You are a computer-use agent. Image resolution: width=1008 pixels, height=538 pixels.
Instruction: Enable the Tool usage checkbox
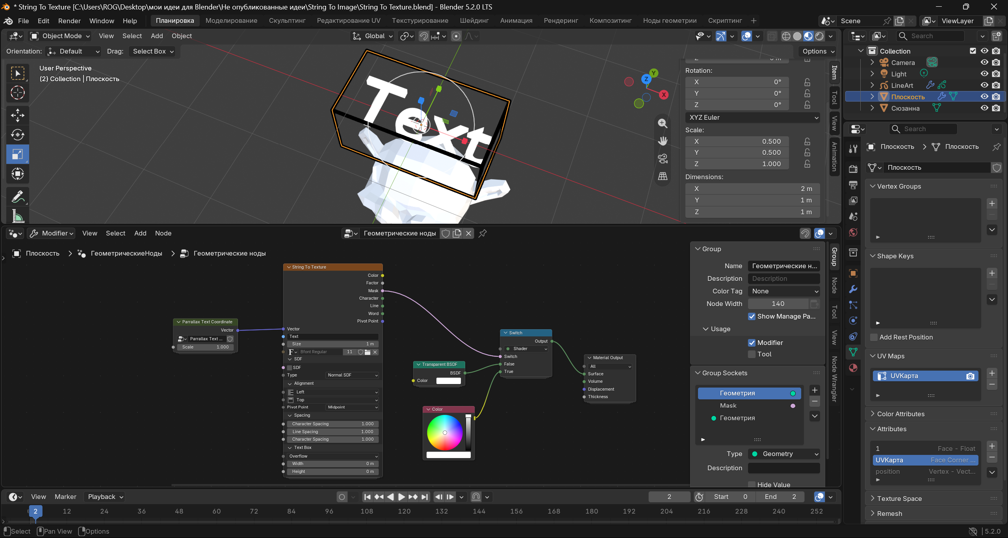coord(752,354)
